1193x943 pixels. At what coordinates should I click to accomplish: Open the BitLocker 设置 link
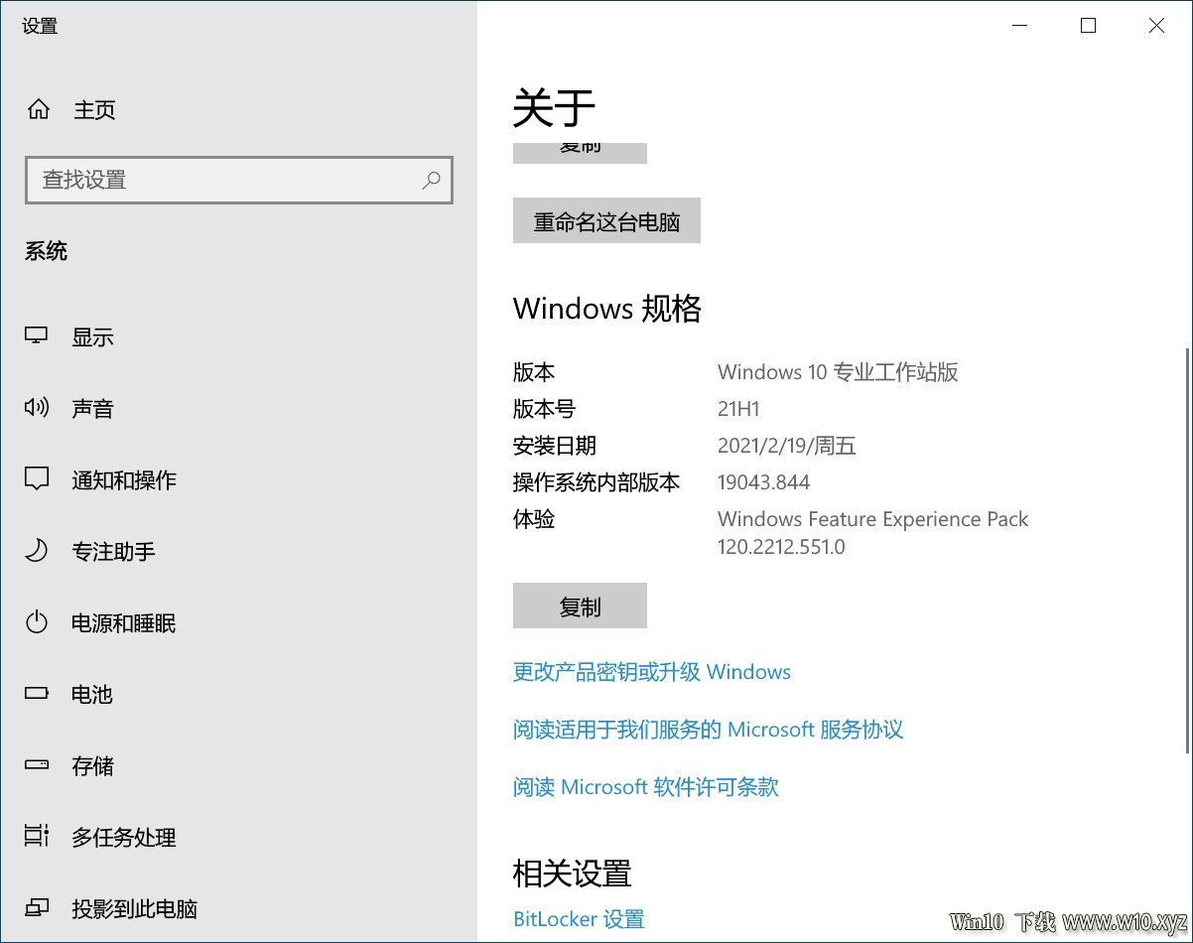[x=579, y=919]
